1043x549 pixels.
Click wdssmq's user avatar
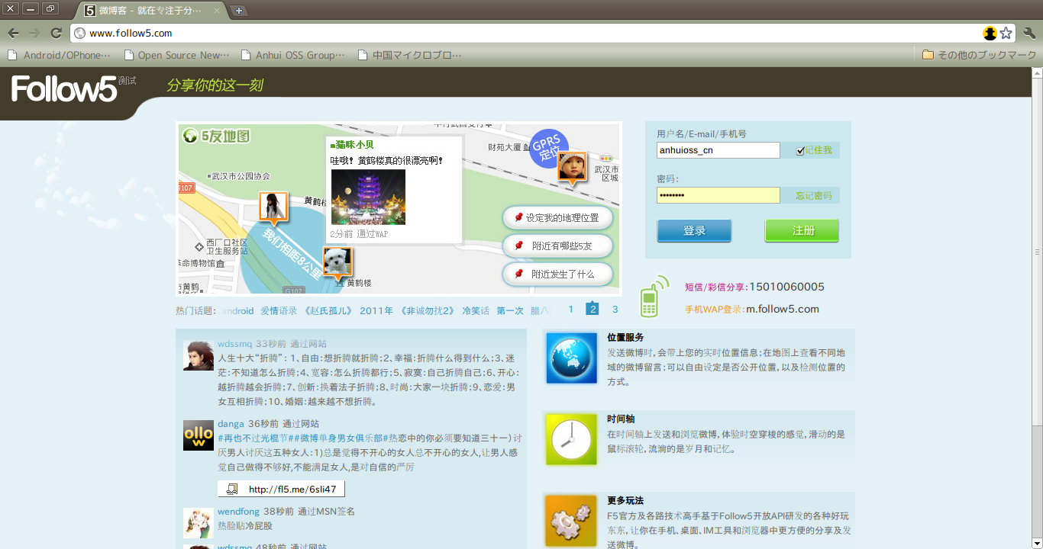pyautogui.click(x=199, y=355)
